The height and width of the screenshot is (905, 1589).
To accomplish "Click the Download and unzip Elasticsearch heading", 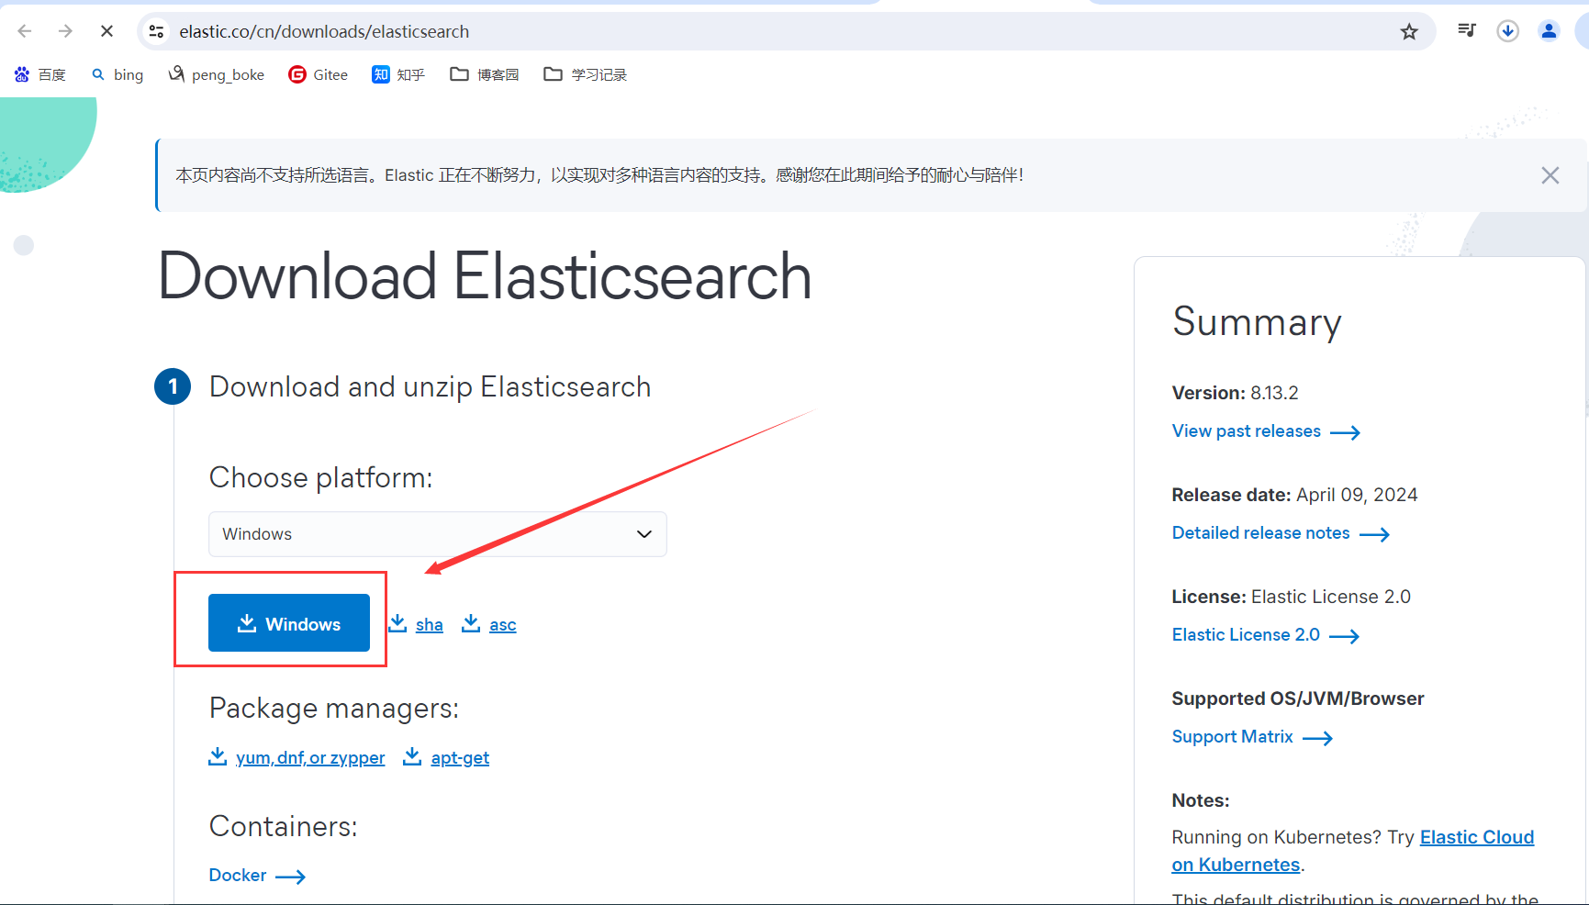I will pyautogui.click(x=430, y=387).
